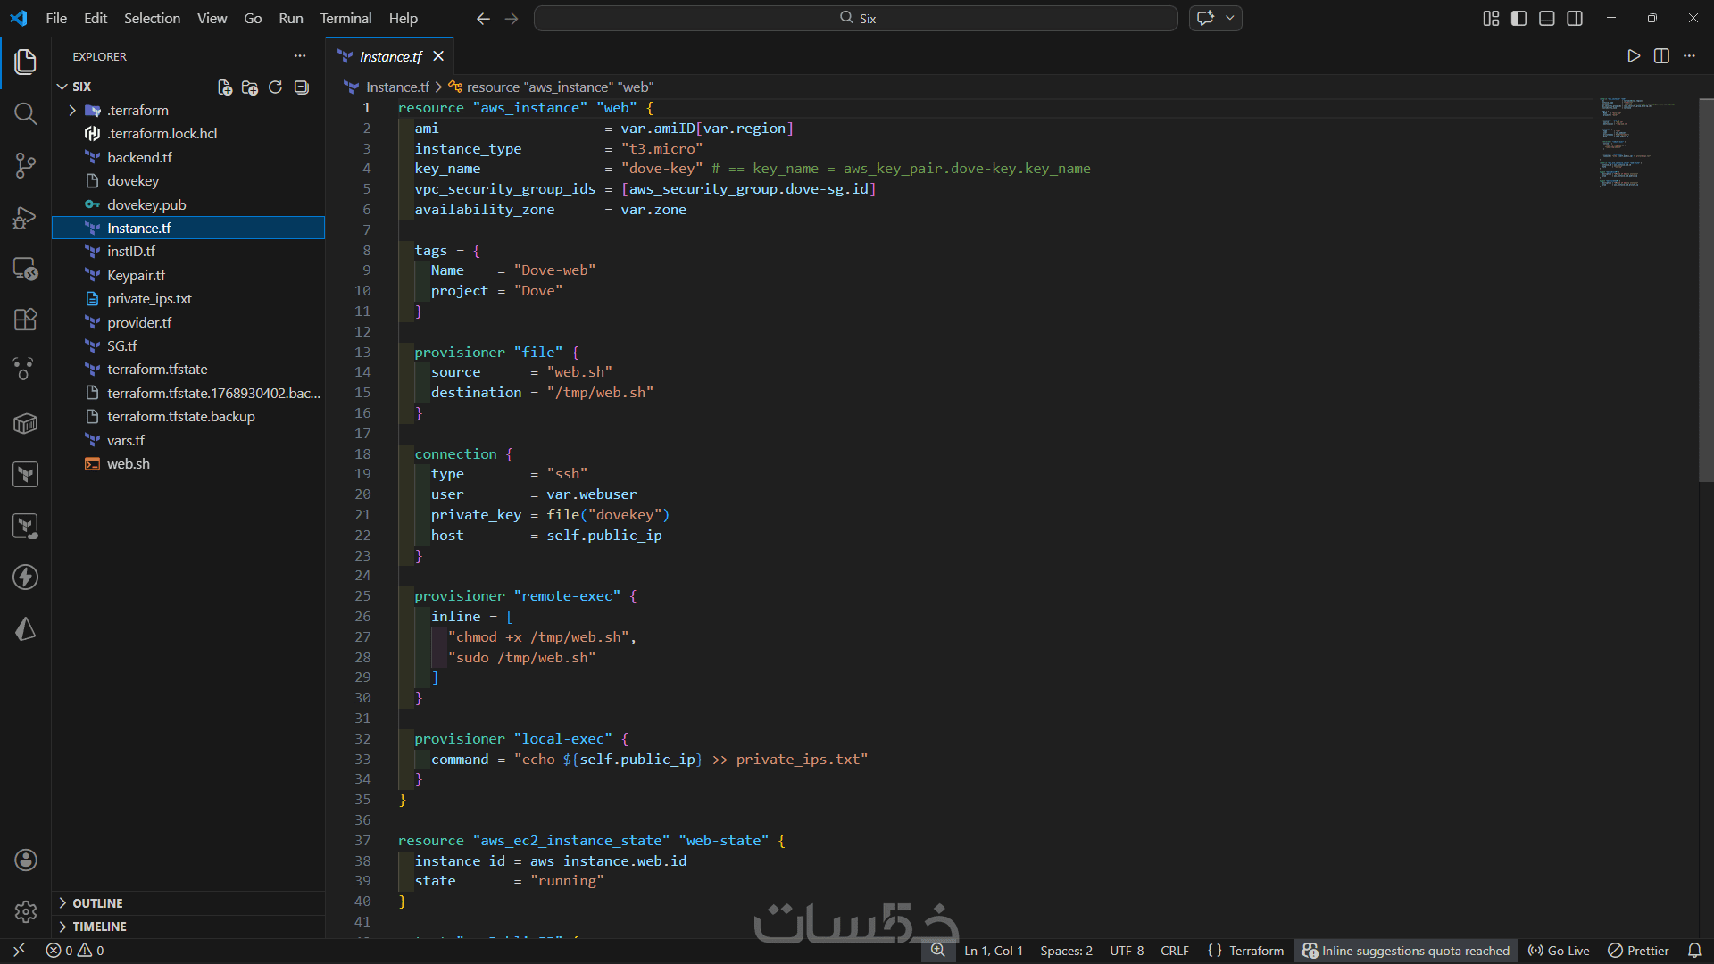Viewport: 1714px width, 964px height.
Task: Open the Extensions view
Action: pos(25,320)
